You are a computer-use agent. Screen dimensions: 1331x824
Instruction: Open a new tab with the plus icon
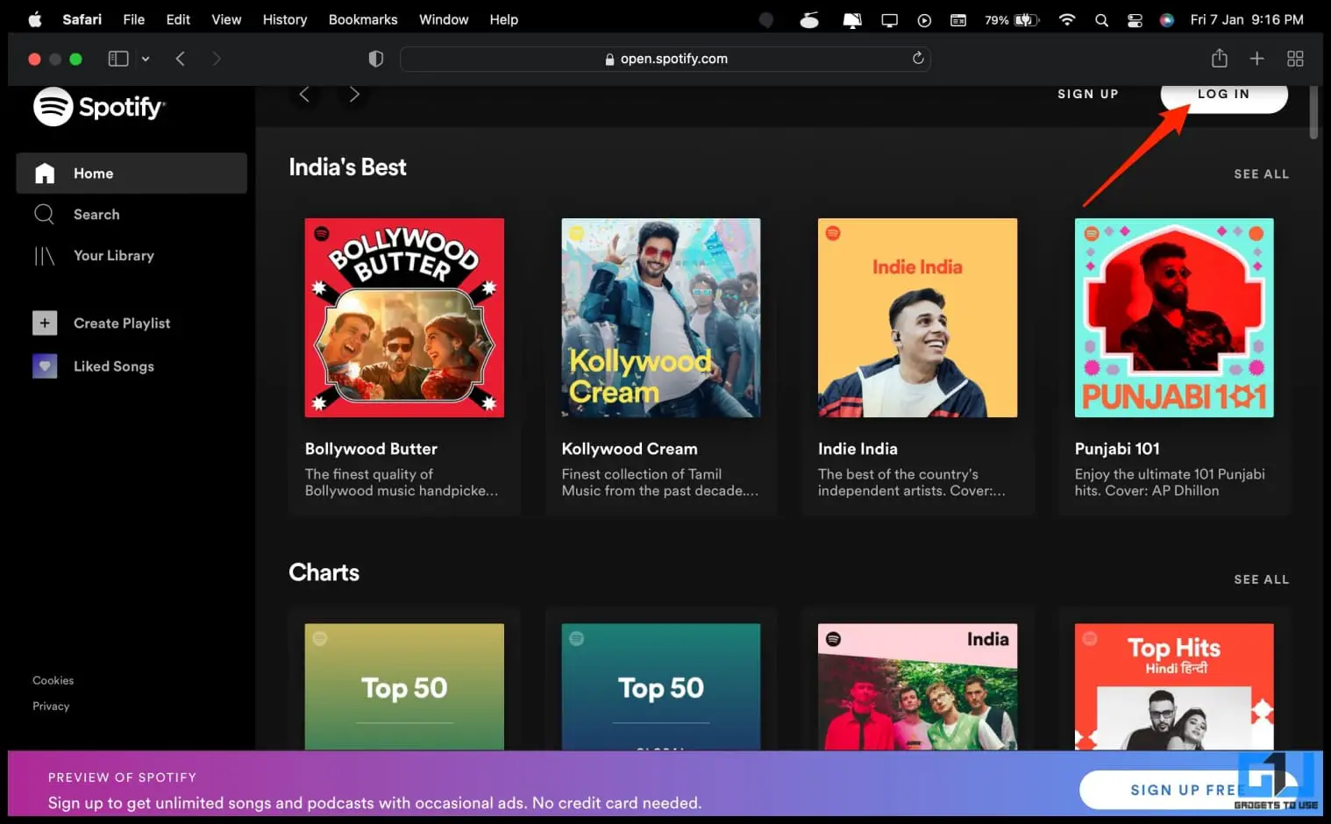click(x=1257, y=59)
